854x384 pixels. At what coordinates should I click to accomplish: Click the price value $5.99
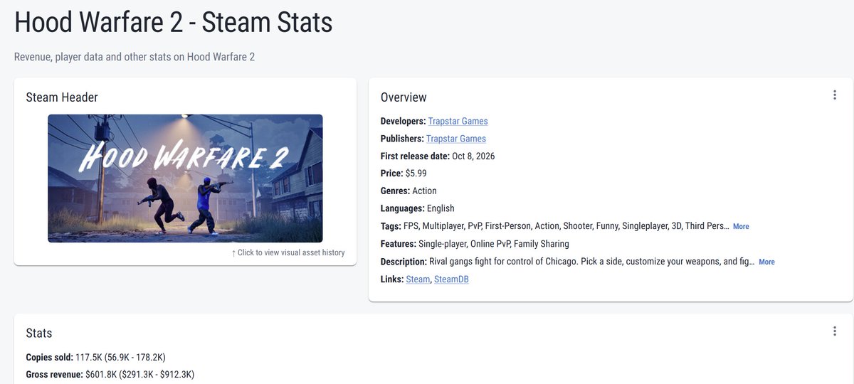pyautogui.click(x=417, y=174)
